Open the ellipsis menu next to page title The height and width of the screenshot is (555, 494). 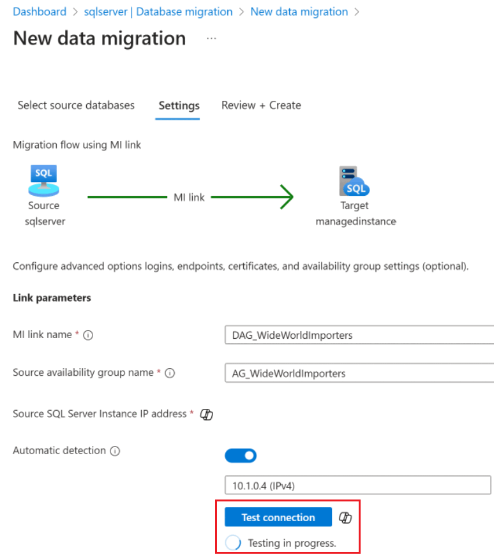[211, 38]
